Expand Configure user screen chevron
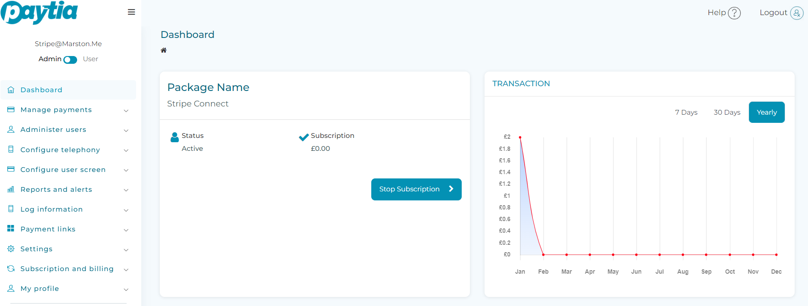Viewport: 808px width, 306px height. click(x=126, y=170)
